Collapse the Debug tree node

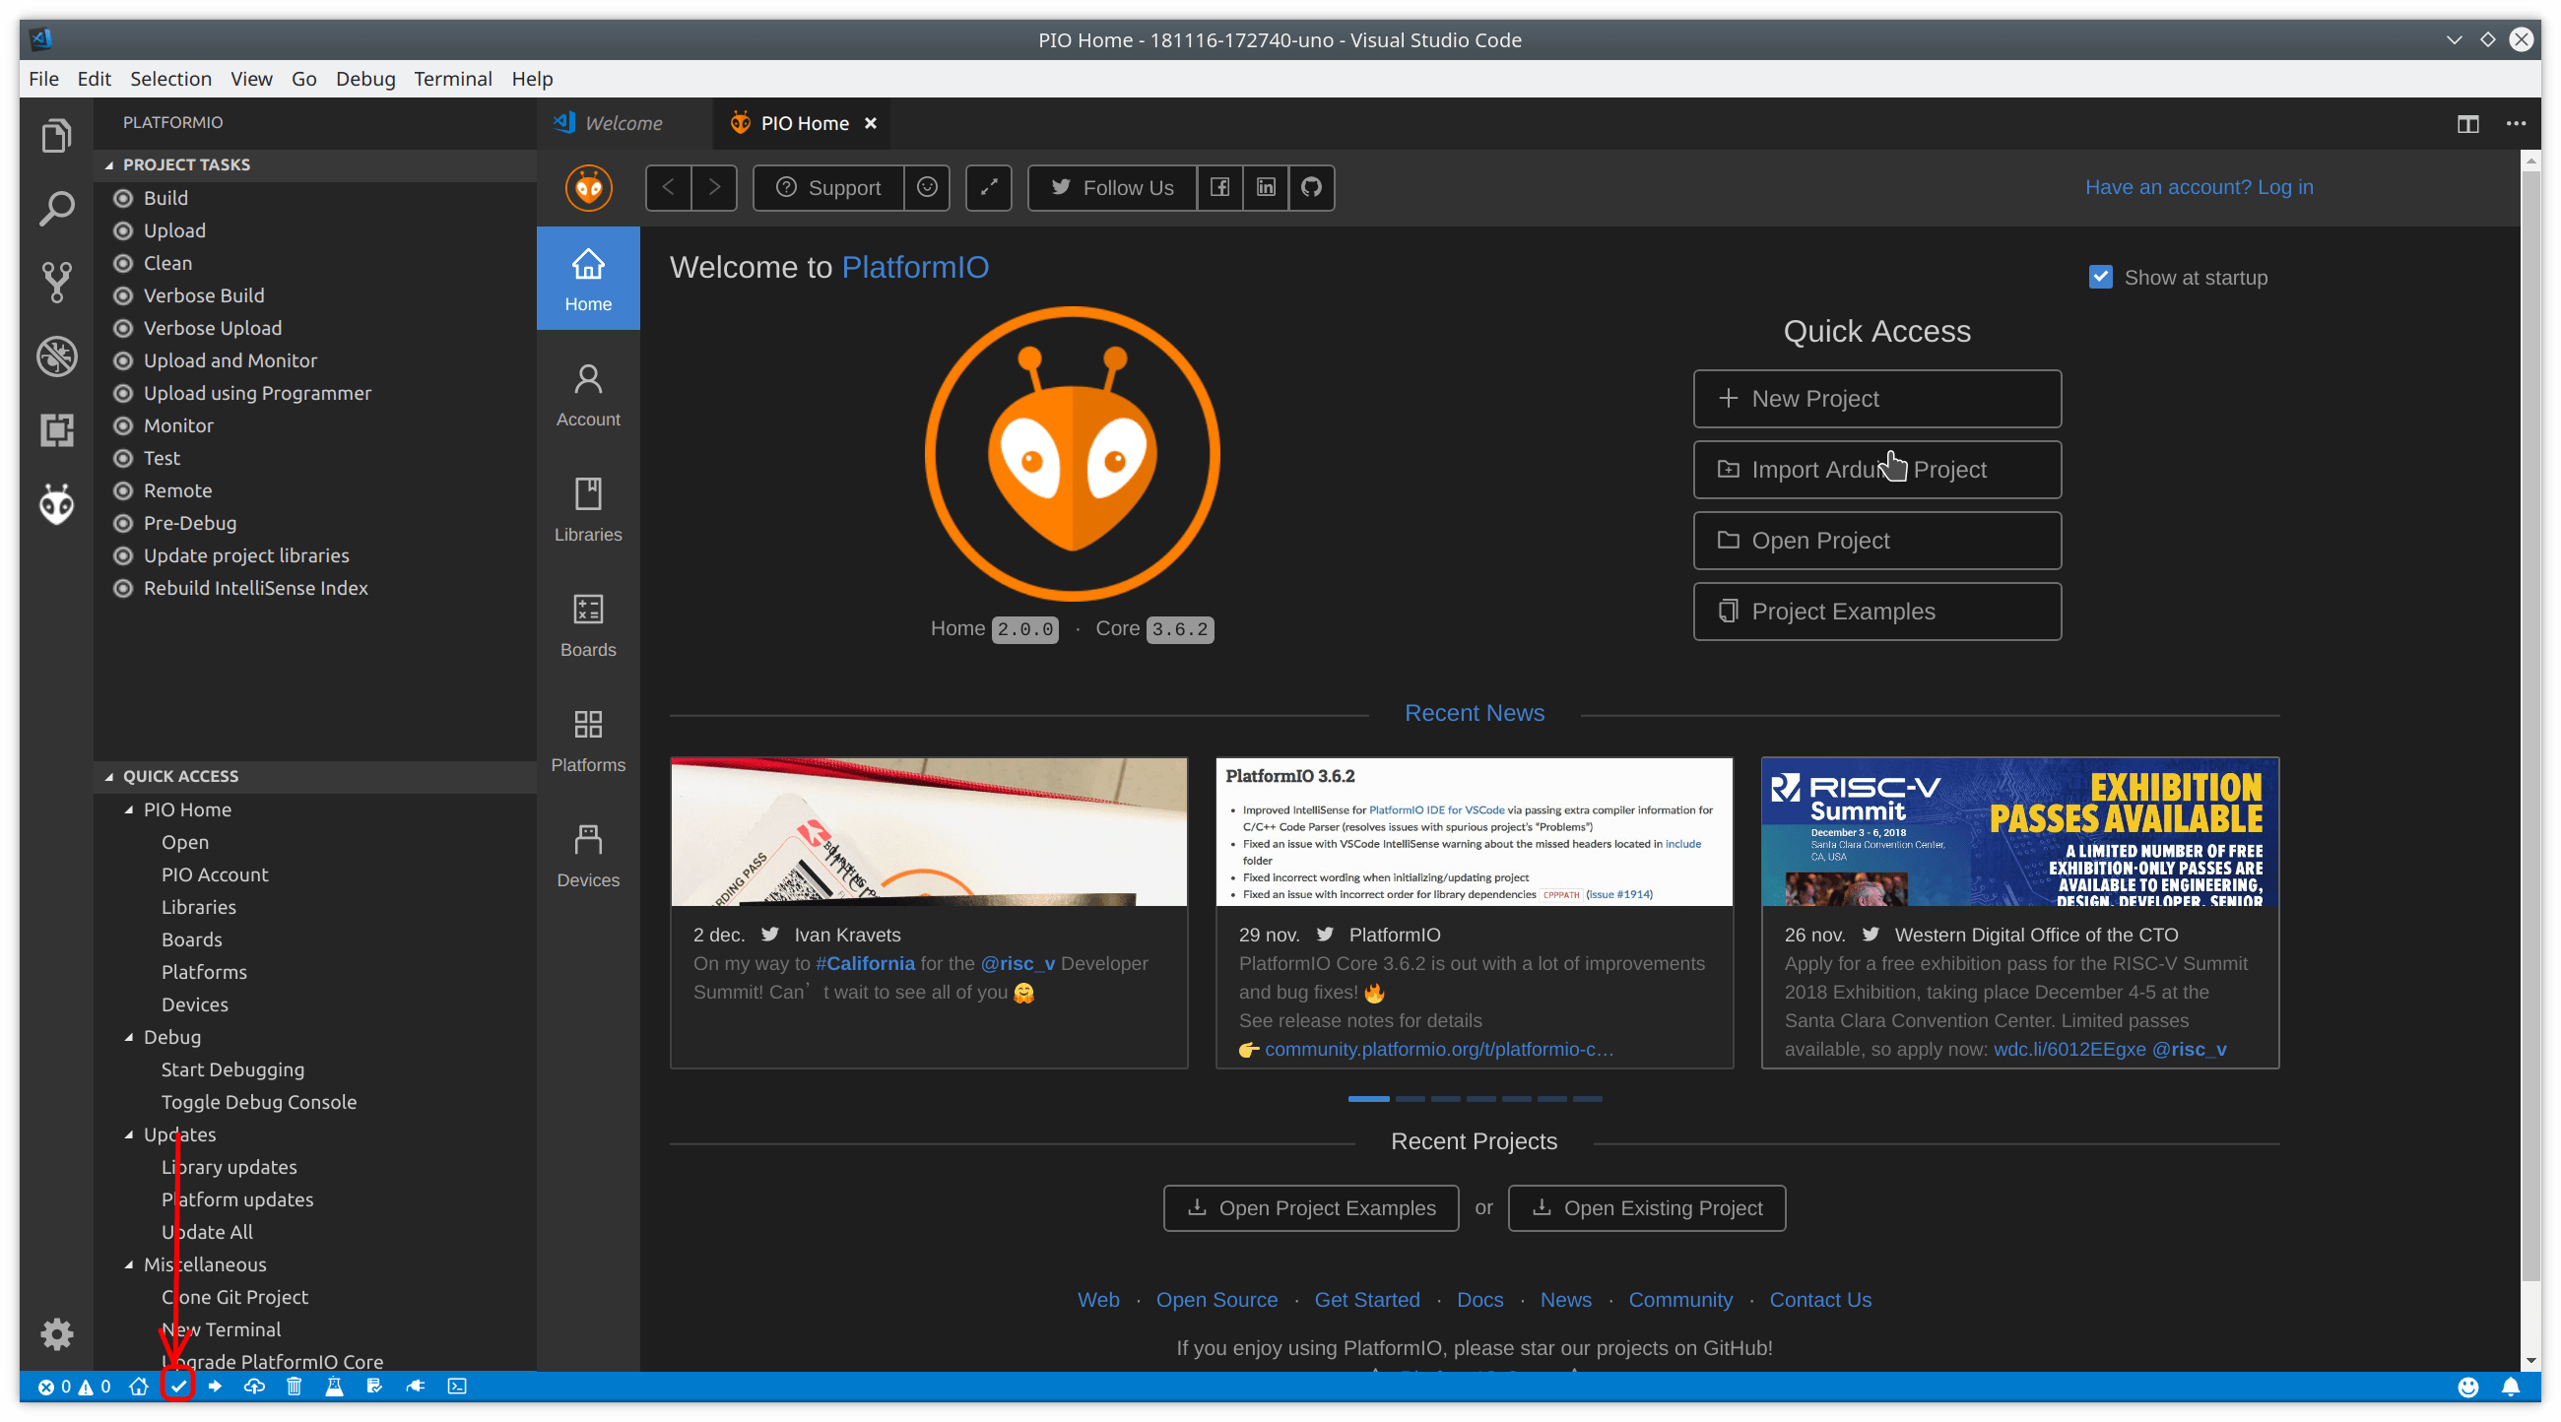(x=129, y=1037)
